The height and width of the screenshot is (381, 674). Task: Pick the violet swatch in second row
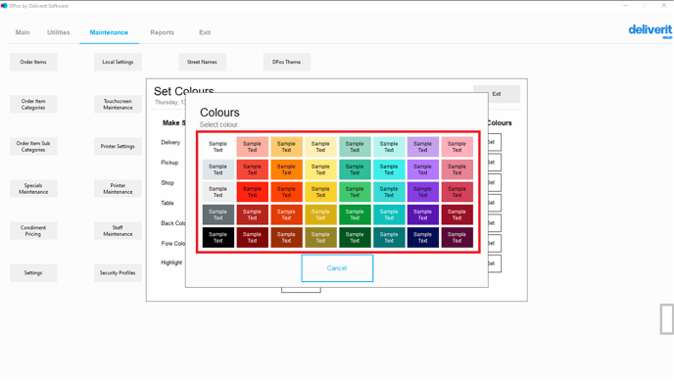423,169
